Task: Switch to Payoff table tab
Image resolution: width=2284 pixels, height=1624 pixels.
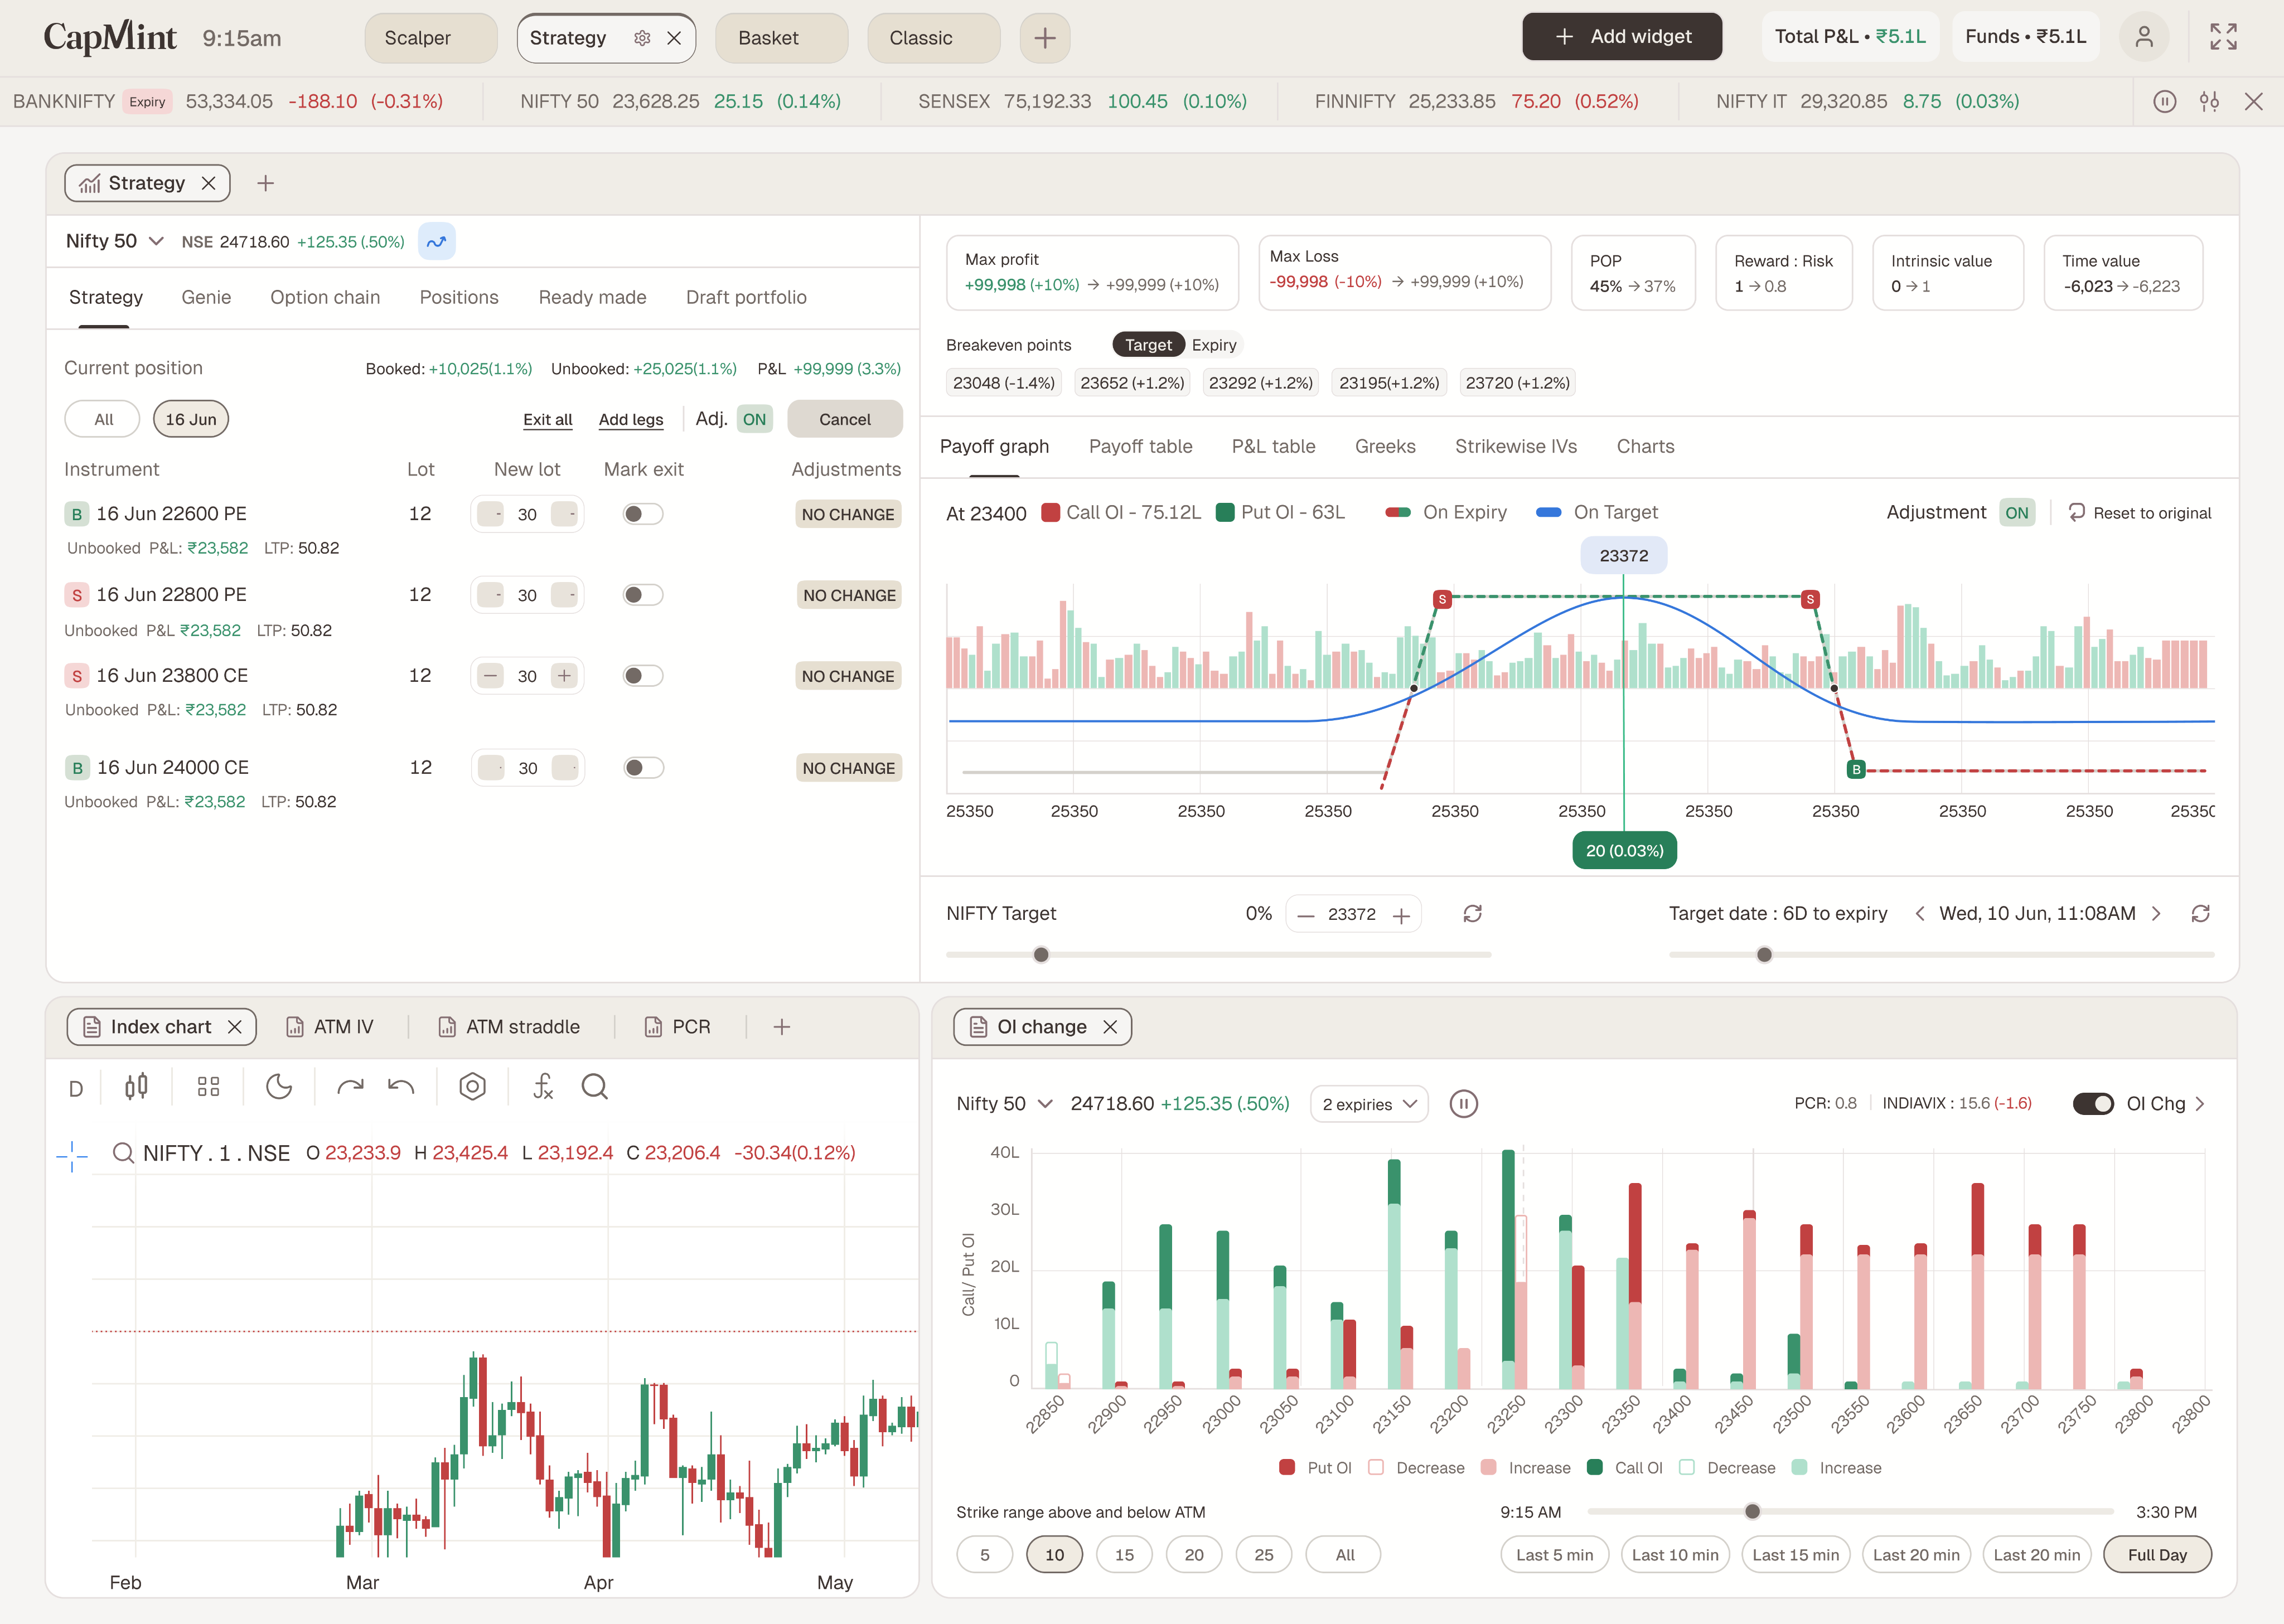Action: click(x=1140, y=446)
